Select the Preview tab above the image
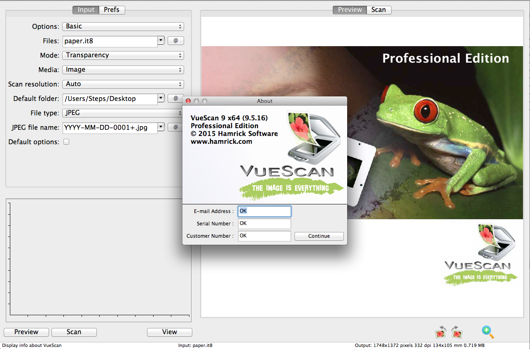The width and height of the screenshot is (530, 349). [350, 10]
